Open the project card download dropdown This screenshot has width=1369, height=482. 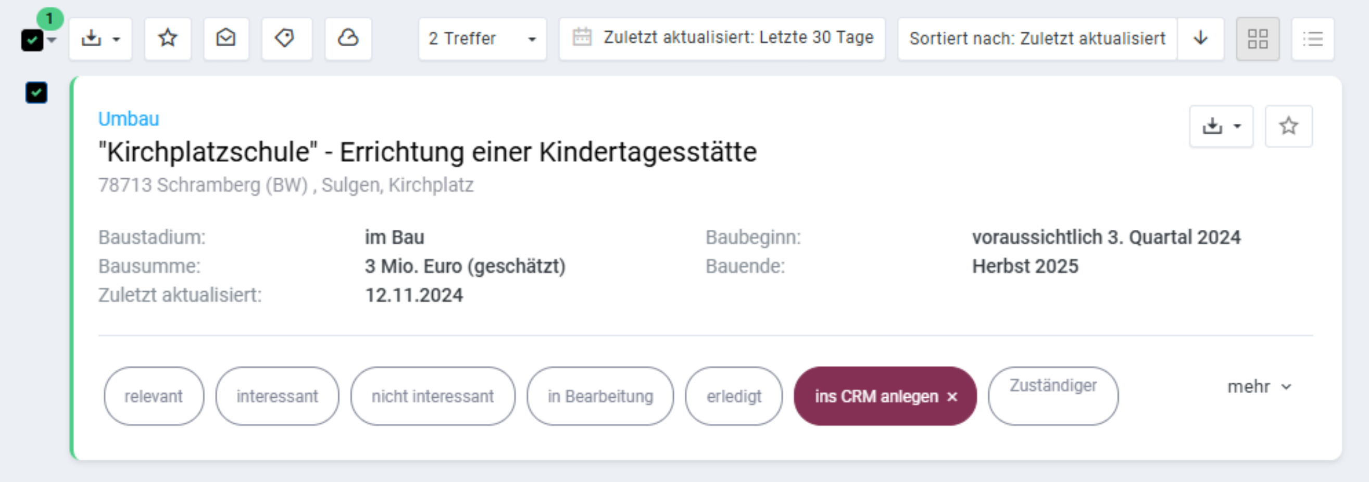tap(1221, 126)
